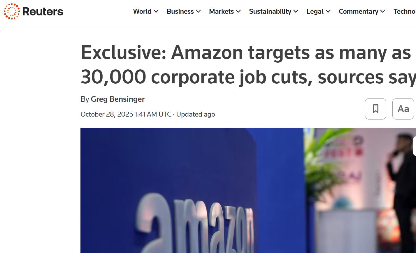
Task: Open the Aa text size options
Action: (403, 109)
